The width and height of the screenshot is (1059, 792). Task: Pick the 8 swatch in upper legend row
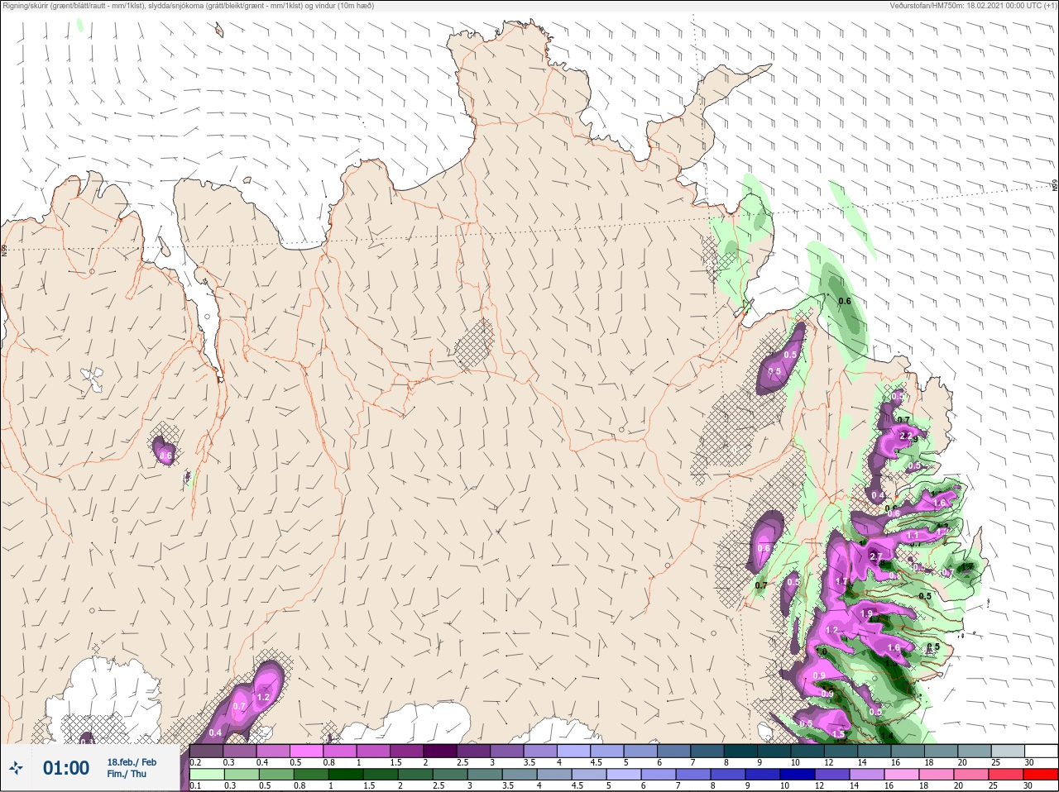pyautogui.click(x=740, y=751)
